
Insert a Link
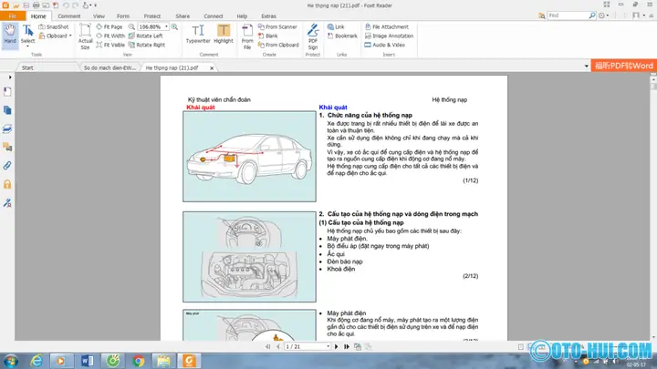click(x=336, y=26)
